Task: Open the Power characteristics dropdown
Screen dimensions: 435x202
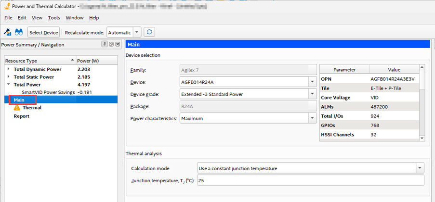Action: pos(312,118)
